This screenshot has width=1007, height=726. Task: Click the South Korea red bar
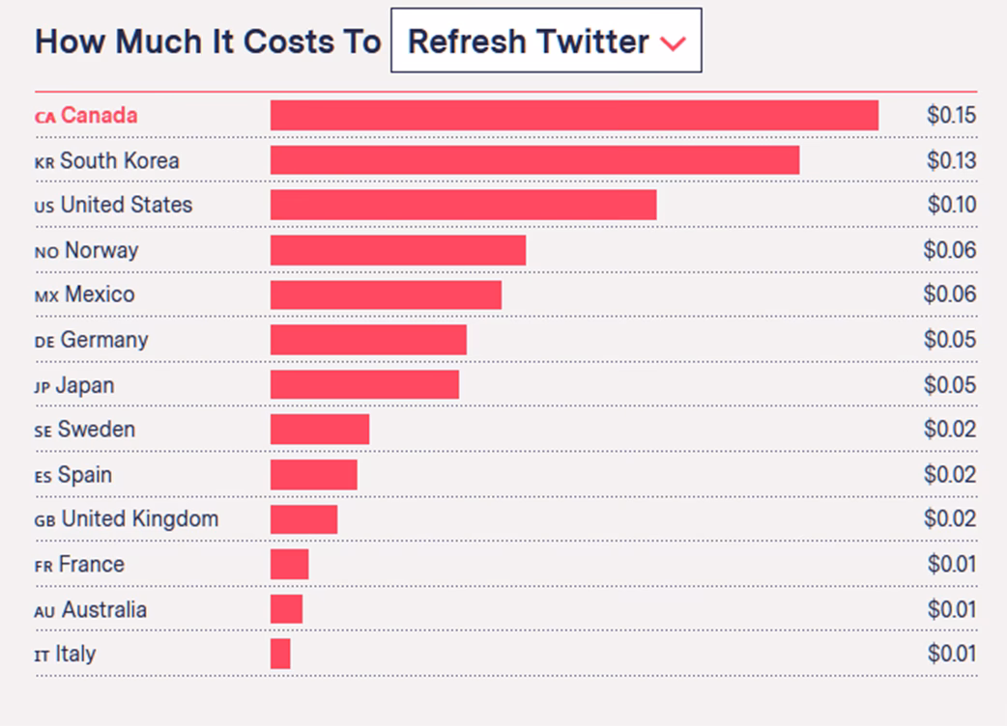[534, 160]
